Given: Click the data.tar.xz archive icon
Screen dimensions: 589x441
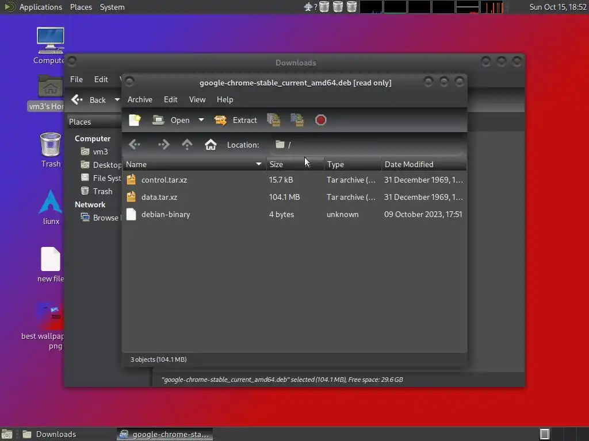Looking at the screenshot, I should click(x=131, y=197).
